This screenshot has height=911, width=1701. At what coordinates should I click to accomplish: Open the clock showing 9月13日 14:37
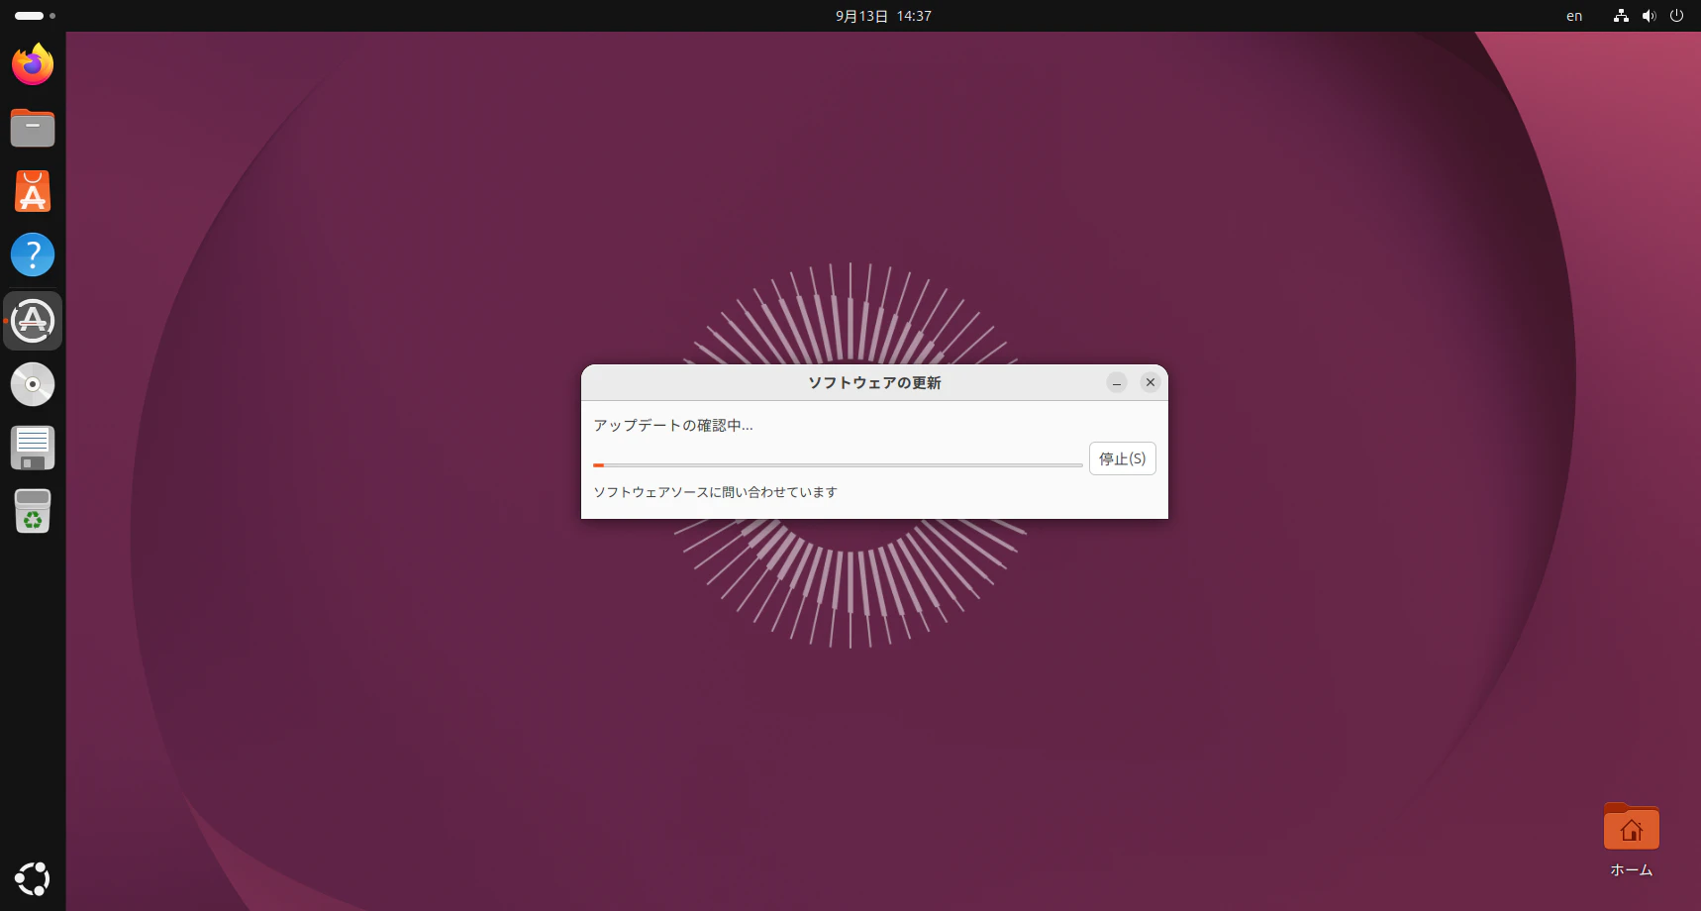tap(883, 16)
